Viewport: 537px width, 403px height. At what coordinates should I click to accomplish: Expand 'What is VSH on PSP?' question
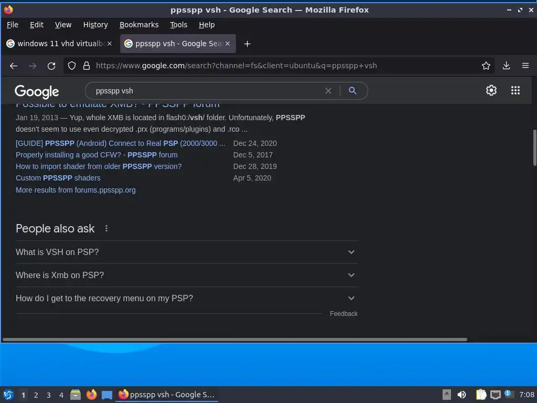click(x=187, y=252)
